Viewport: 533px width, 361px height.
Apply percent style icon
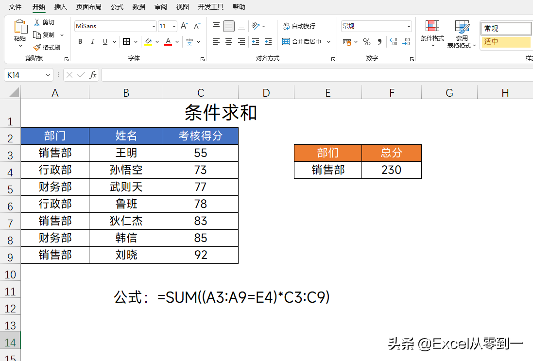coord(367,42)
